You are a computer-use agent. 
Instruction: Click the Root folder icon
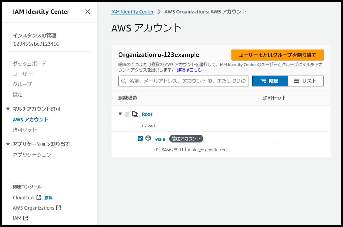point(135,114)
